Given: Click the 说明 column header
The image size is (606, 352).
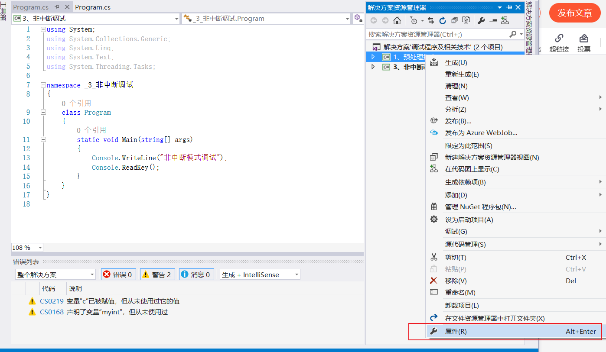Looking at the screenshot, I should (x=75, y=288).
